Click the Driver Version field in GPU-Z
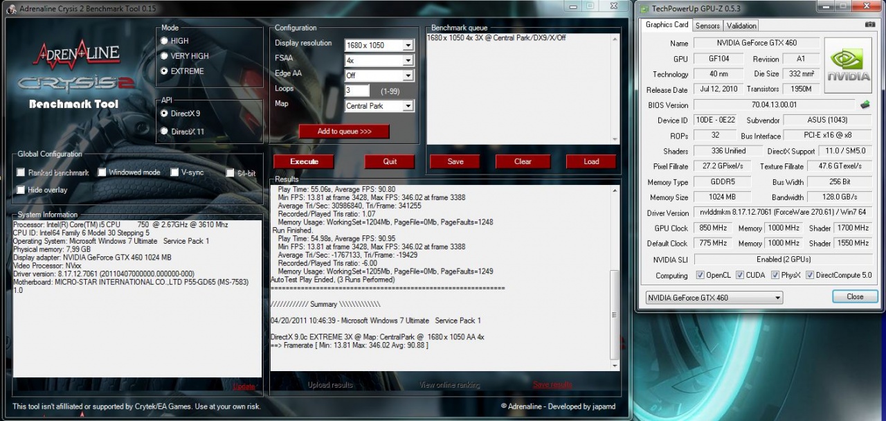The image size is (886, 421). pyautogui.click(x=782, y=213)
